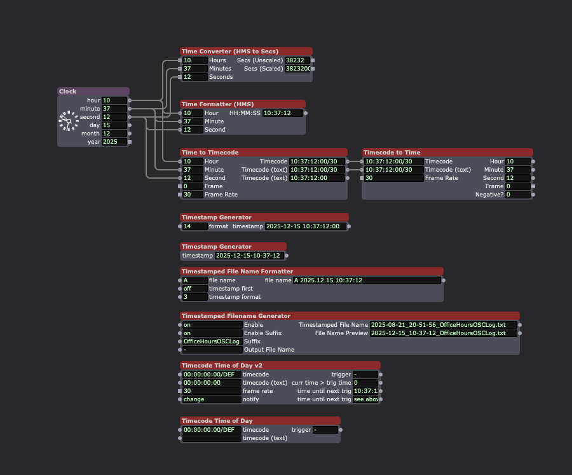Click the Timestamp Generator format value 14
The height and width of the screenshot is (475, 572).
click(x=194, y=226)
